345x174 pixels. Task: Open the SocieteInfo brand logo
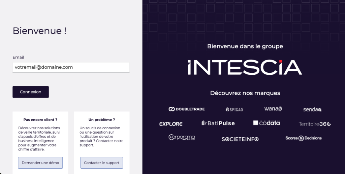tap(240, 139)
